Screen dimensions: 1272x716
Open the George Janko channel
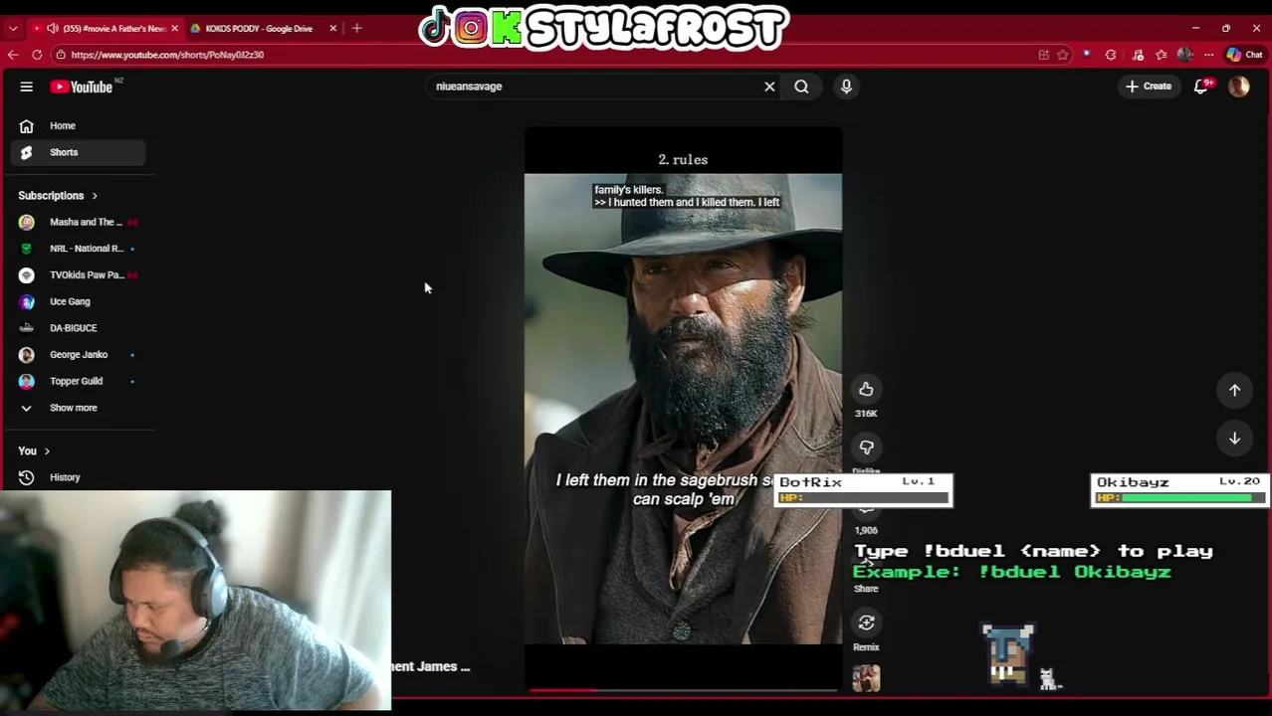tap(80, 354)
